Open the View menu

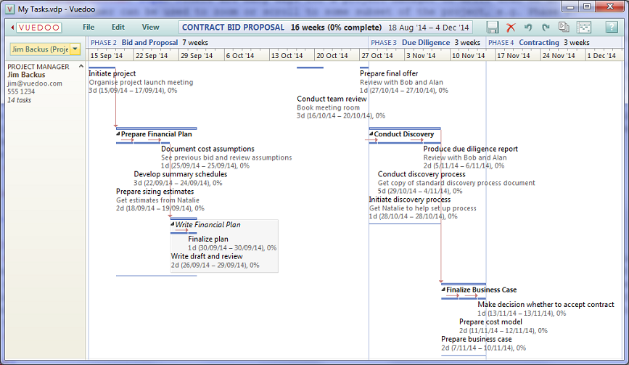coord(150,27)
